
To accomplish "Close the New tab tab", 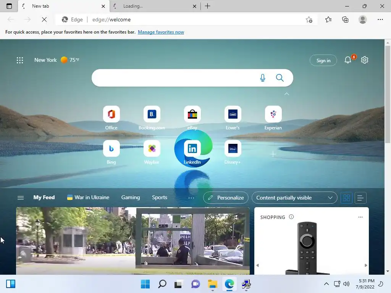I will tap(103, 6).
